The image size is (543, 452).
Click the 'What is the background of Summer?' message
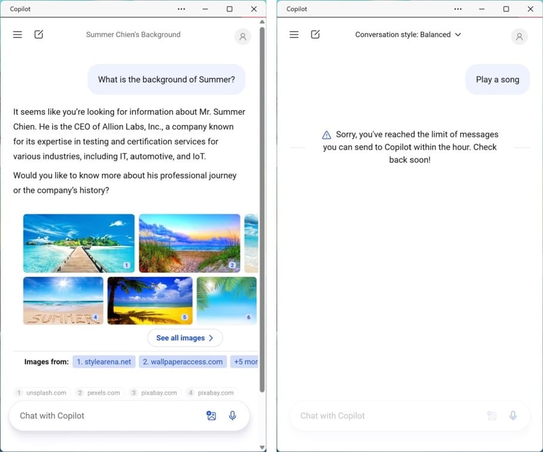point(167,79)
